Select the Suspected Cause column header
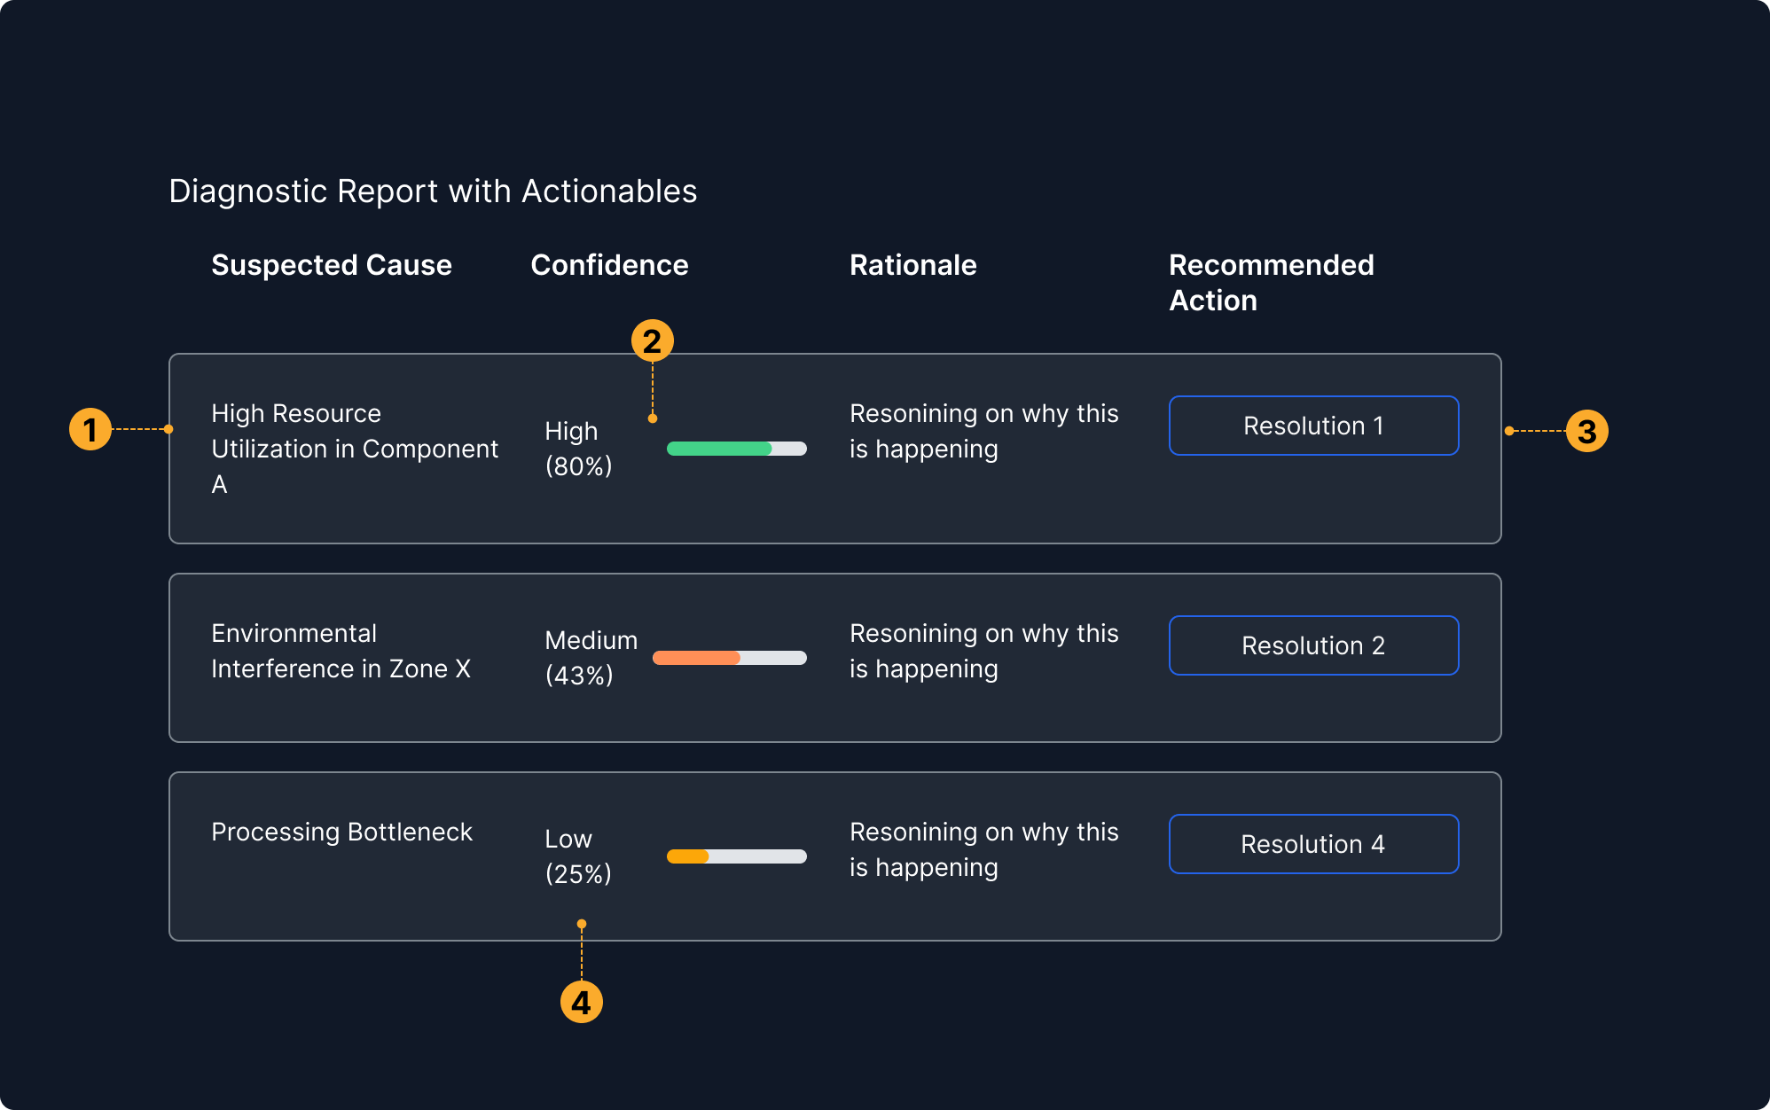1770x1110 pixels. [x=331, y=265]
